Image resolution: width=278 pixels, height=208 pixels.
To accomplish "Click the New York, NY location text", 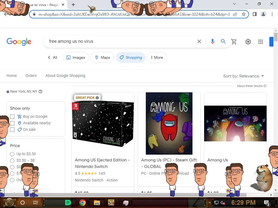I will [24, 92].
